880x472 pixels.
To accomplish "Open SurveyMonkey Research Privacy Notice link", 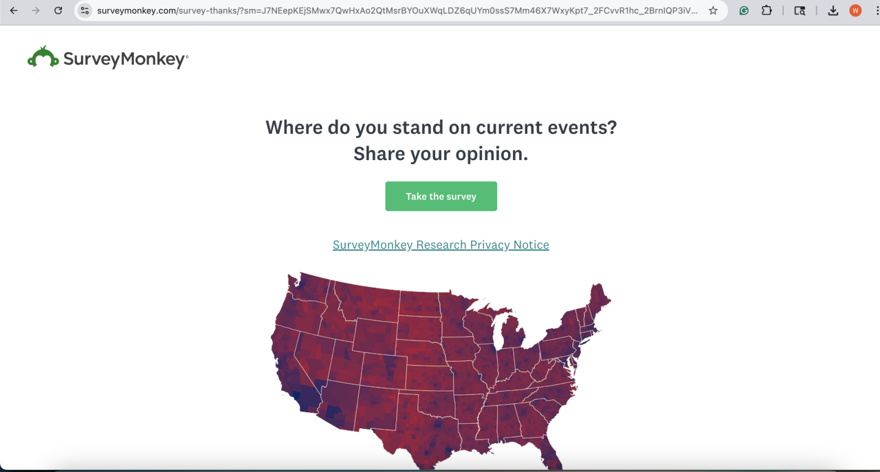I will pyautogui.click(x=441, y=245).
